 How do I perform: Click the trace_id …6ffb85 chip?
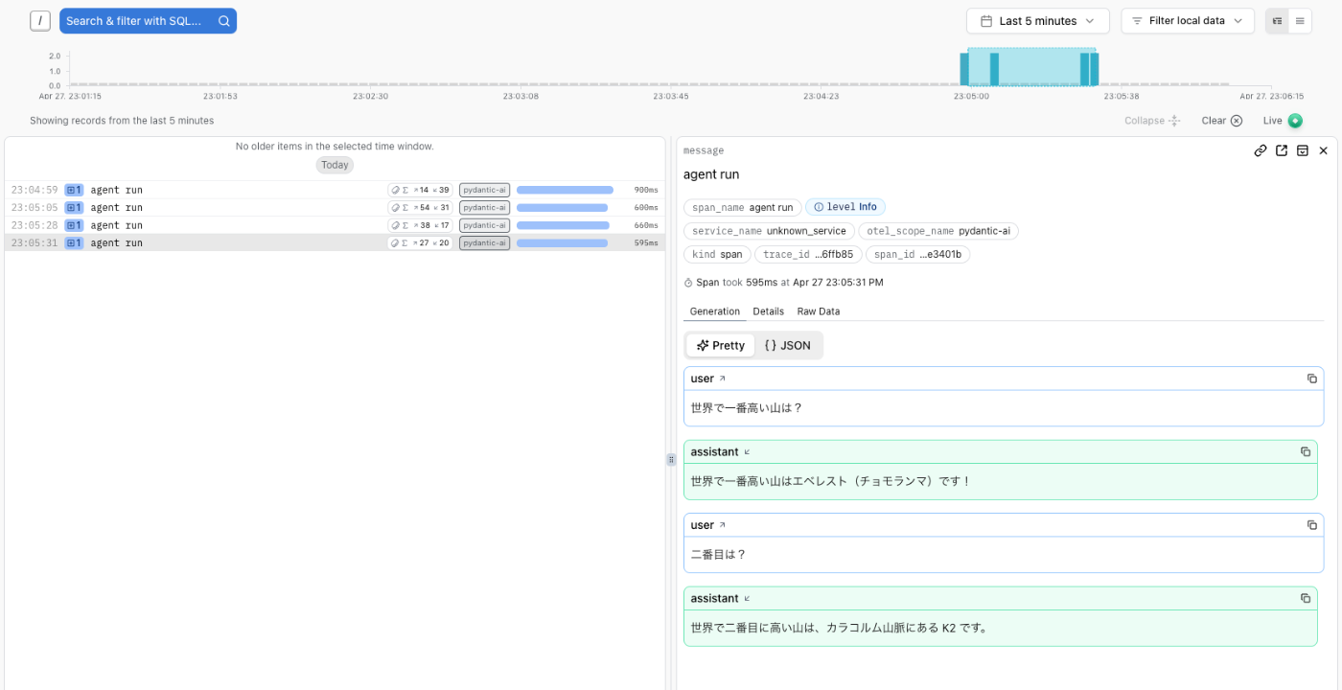coord(808,255)
